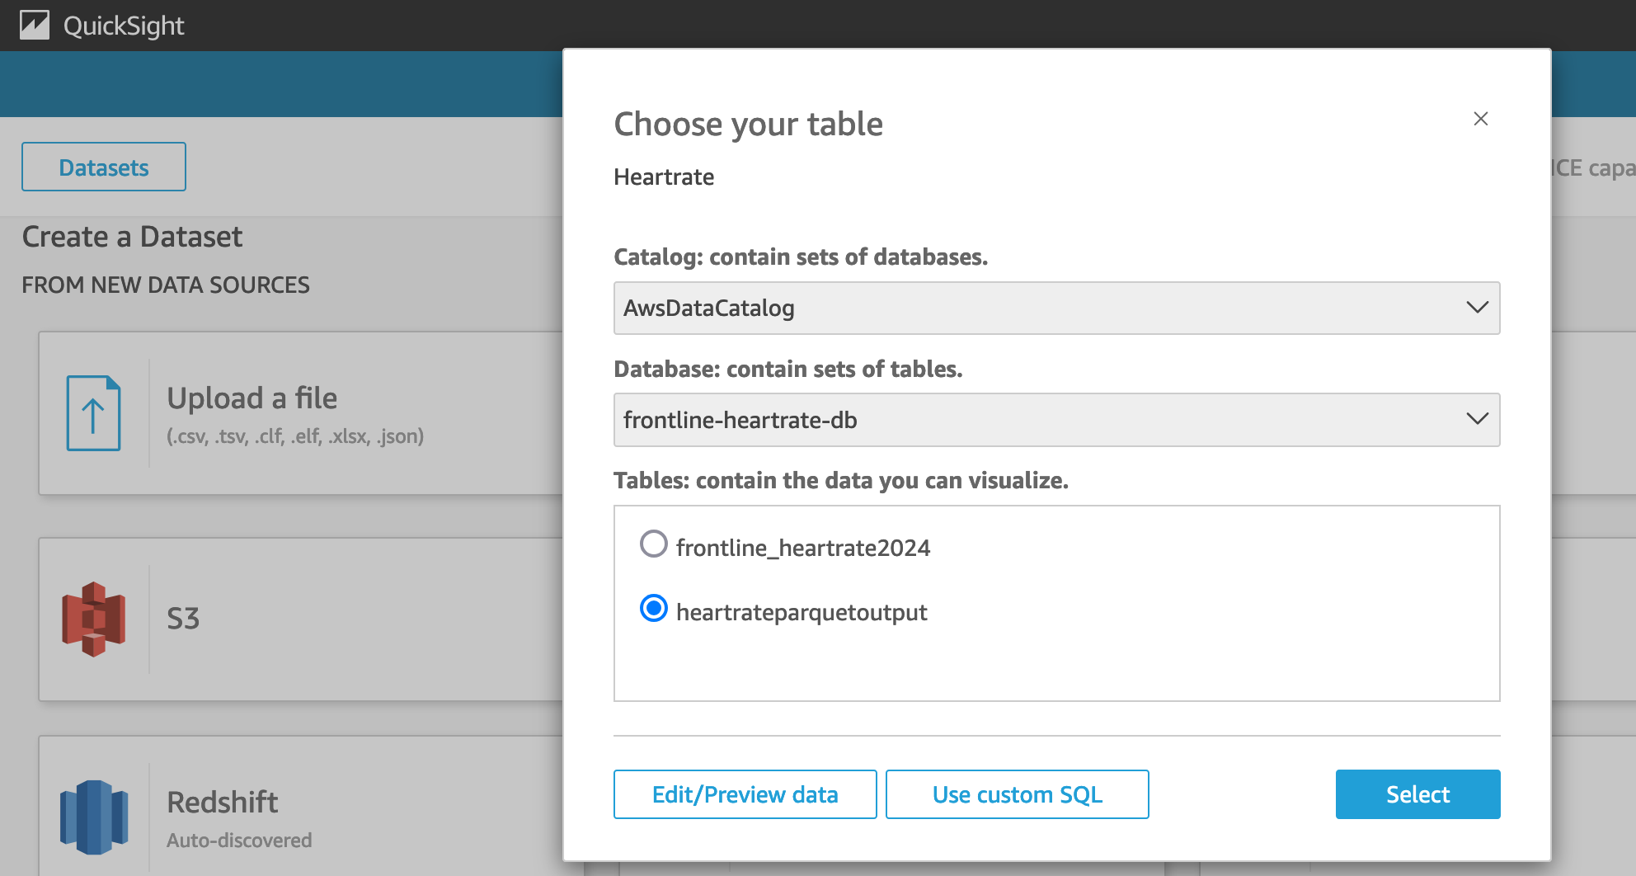The width and height of the screenshot is (1636, 876).
Task: Close the Choose your table dialog
Action: tap(1481, 119)
